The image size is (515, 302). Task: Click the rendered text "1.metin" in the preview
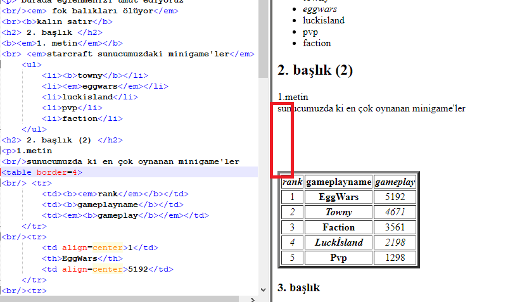click(293, 97)
